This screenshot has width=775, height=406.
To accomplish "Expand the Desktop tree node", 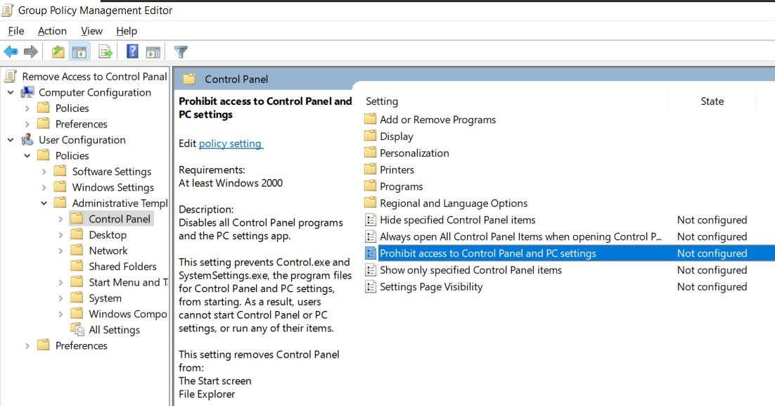I will 60,235.
